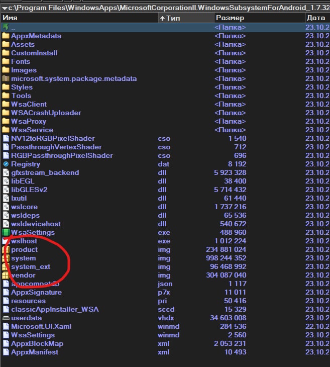330x367 pixels.
Task: Click the Fonts folder icon
Action: [x=6, y=61]
